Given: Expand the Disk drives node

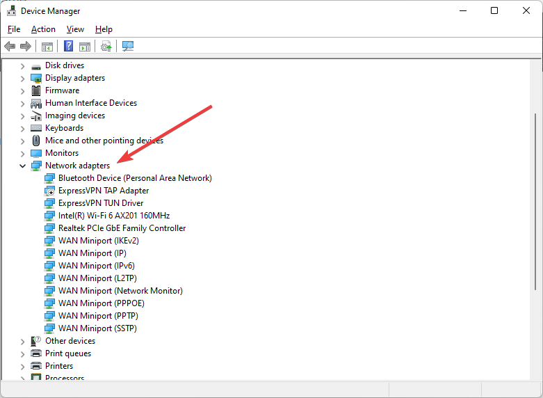Looking at the screenshot, I should [x=22, y=66].
